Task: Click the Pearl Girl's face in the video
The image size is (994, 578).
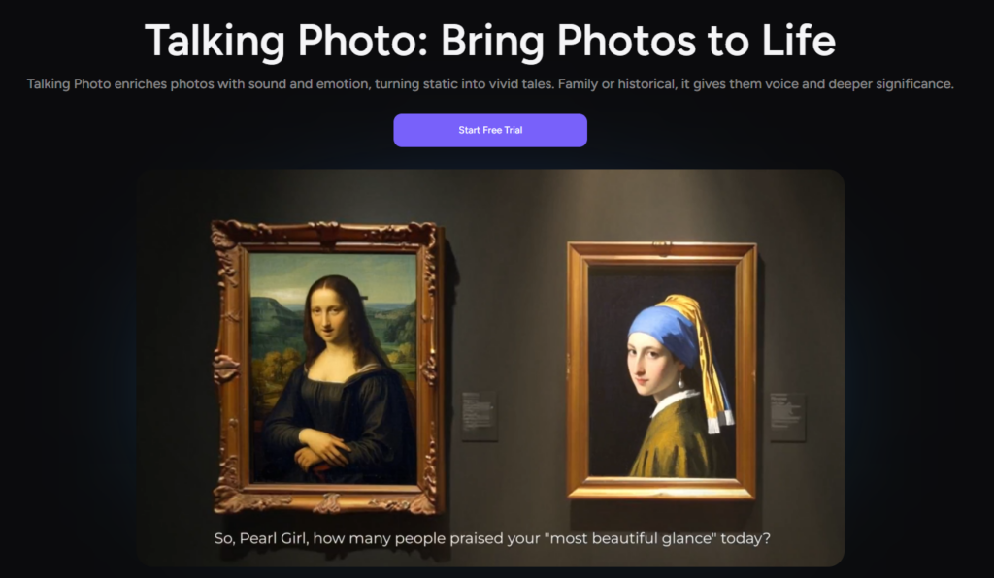Action: (x=649, y=363)
